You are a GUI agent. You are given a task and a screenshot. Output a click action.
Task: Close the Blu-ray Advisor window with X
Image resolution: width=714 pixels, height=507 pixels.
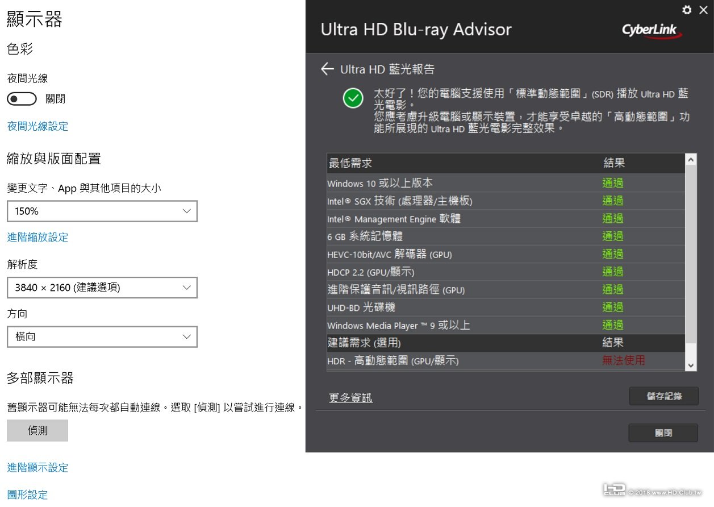coord(703,10)
